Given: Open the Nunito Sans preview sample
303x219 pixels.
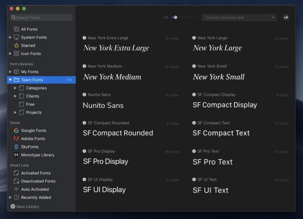Looking at the screenshot, I should [x=103, y=106].
